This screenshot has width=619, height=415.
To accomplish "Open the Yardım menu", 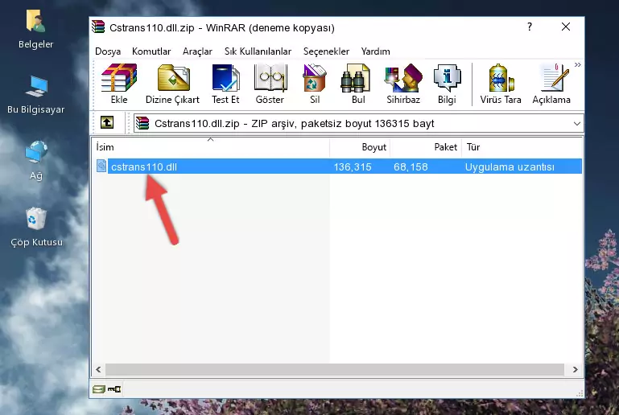I will 375,51.
